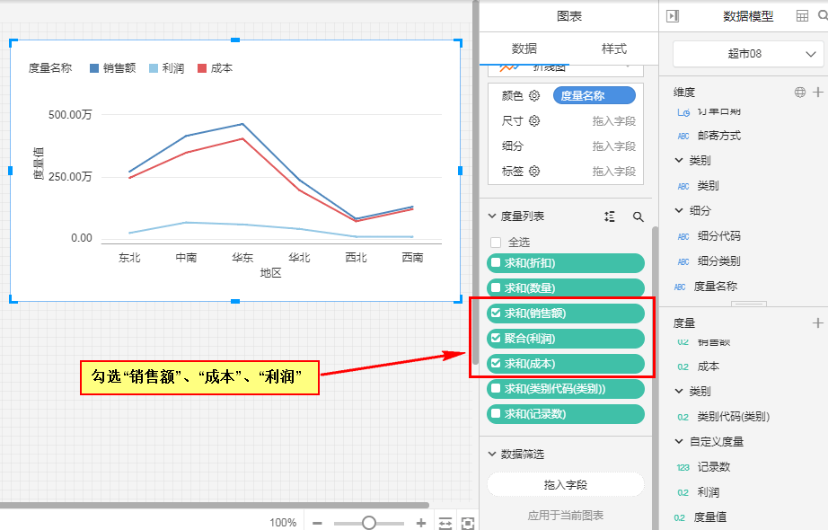
Task: Switch to the 样式 tab
Action: [x=613, y=49]
